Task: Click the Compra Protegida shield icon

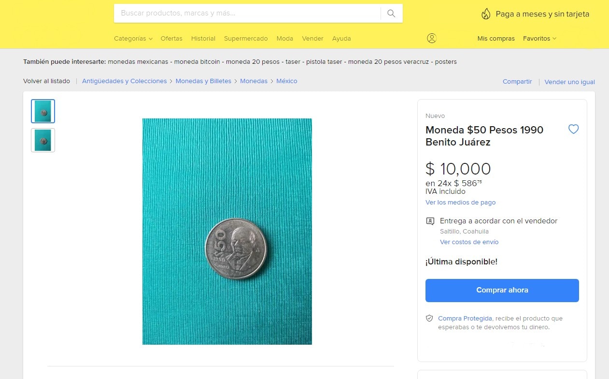Action: click(429, 319)
